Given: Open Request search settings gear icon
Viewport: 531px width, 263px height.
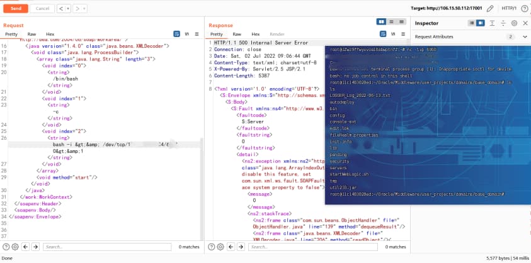Looking at the screenshot, I should click(x=15, y=247).
